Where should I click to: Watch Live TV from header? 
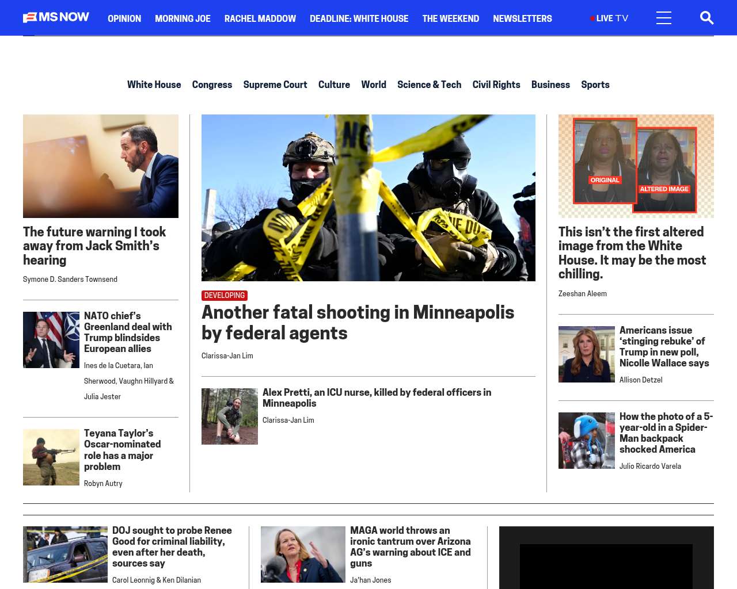(x=609, y=18)
